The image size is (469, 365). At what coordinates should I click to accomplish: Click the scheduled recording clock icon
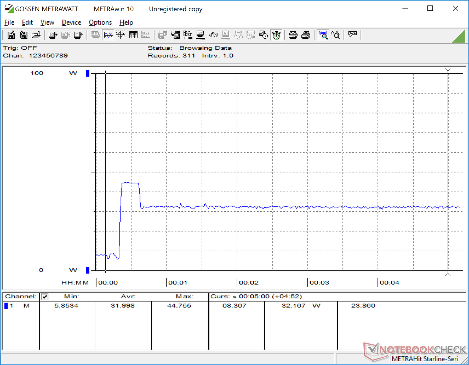coord(263,35)
